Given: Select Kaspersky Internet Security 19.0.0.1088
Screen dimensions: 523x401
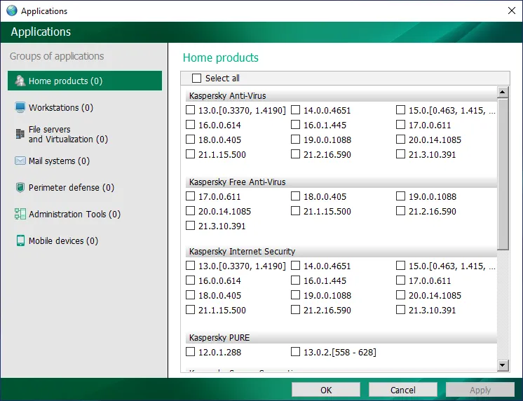Looking at the screenshot, I should pyautogui.click(x=295, y=295).
